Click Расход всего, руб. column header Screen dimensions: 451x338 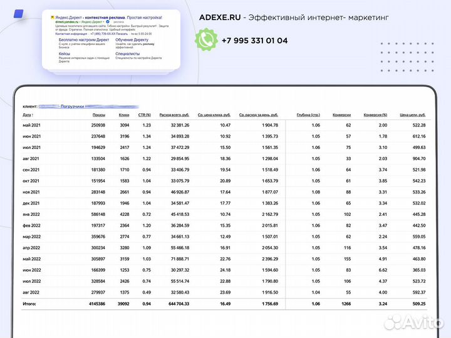(x=175, y=115)
